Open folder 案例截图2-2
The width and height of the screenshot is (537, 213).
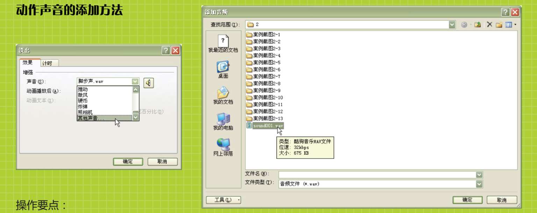coord(263,42)
